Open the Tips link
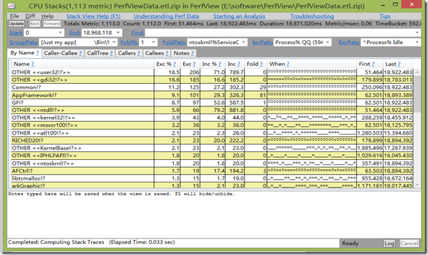 (x=385, y=16)
